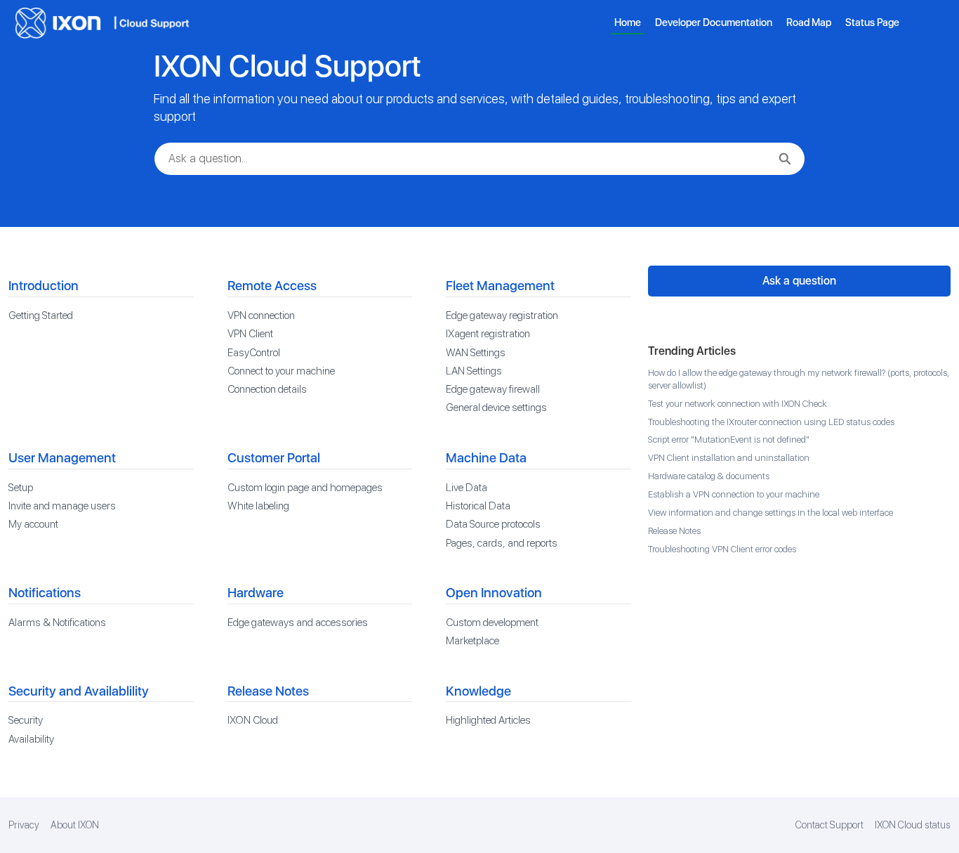This screenshot has height=853, width=959.
Task: Open Pages, cards, and reports
Action: 501,543
